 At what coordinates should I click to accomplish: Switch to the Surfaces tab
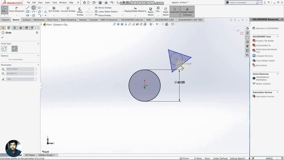(27, 20)
